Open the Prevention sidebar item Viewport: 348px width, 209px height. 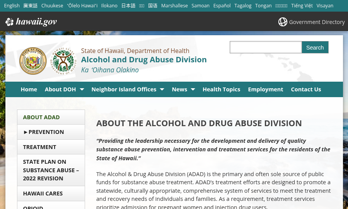tap(51, 132)
